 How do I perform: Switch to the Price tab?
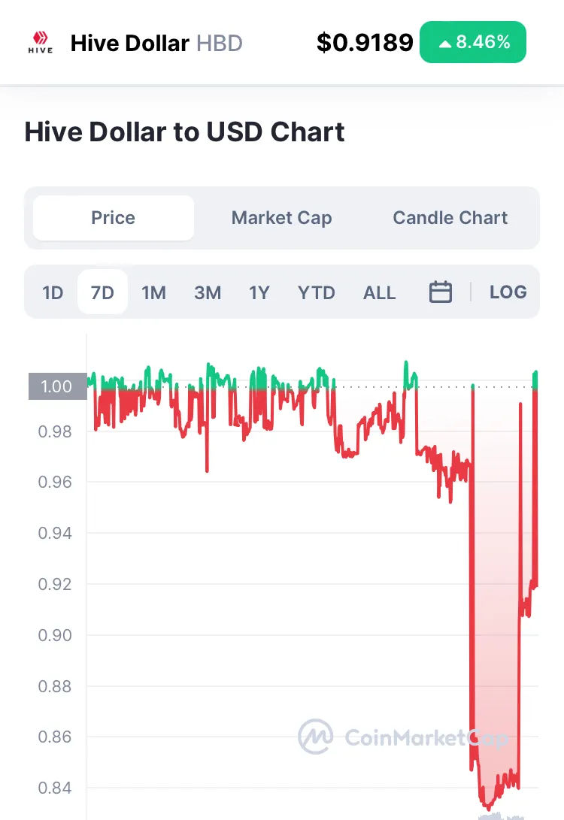click(x=114, y=218)
